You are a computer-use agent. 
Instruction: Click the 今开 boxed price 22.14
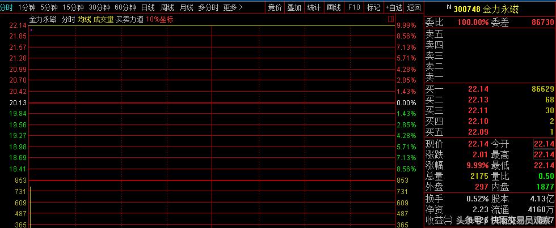(544, 144)
